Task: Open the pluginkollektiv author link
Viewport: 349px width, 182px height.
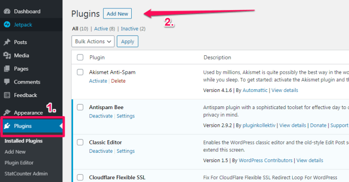Action: (259, 125)
